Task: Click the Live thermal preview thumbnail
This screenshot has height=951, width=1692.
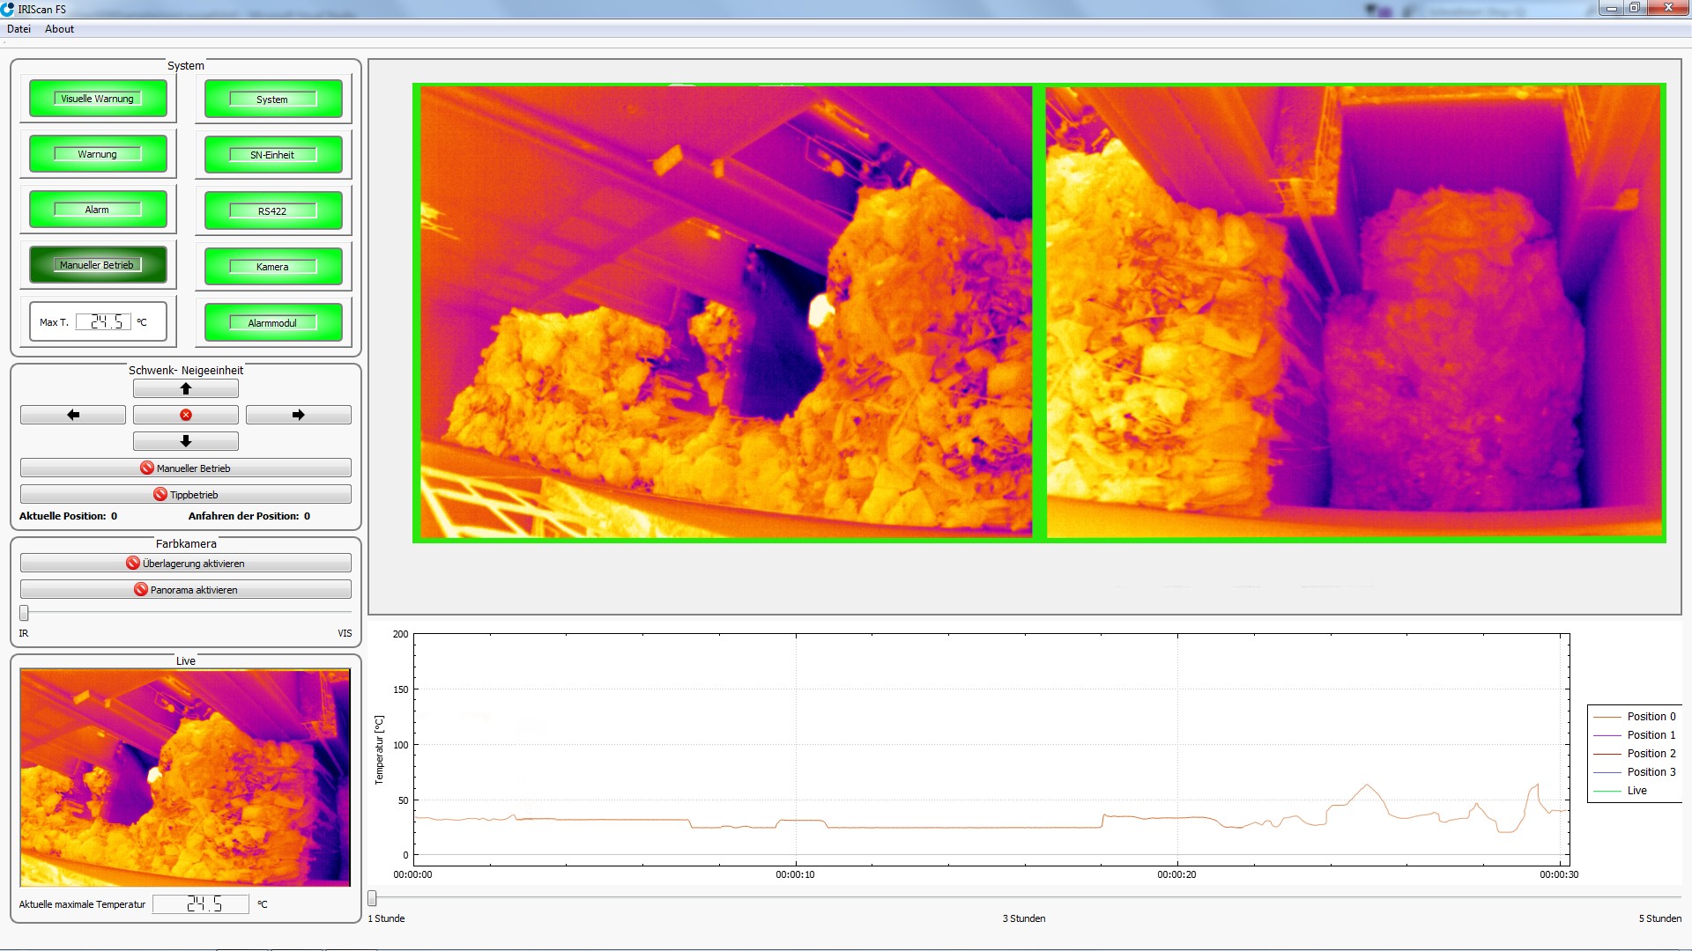Action: 185,778
